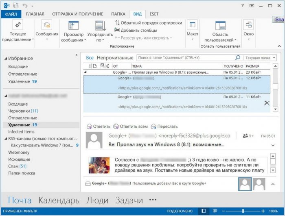
Task: Collapse the email account folder tree
Action: [x=6, y=96]
